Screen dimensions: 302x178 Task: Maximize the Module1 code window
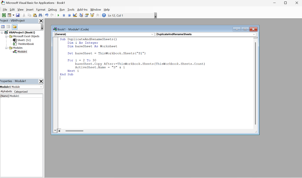245,29
